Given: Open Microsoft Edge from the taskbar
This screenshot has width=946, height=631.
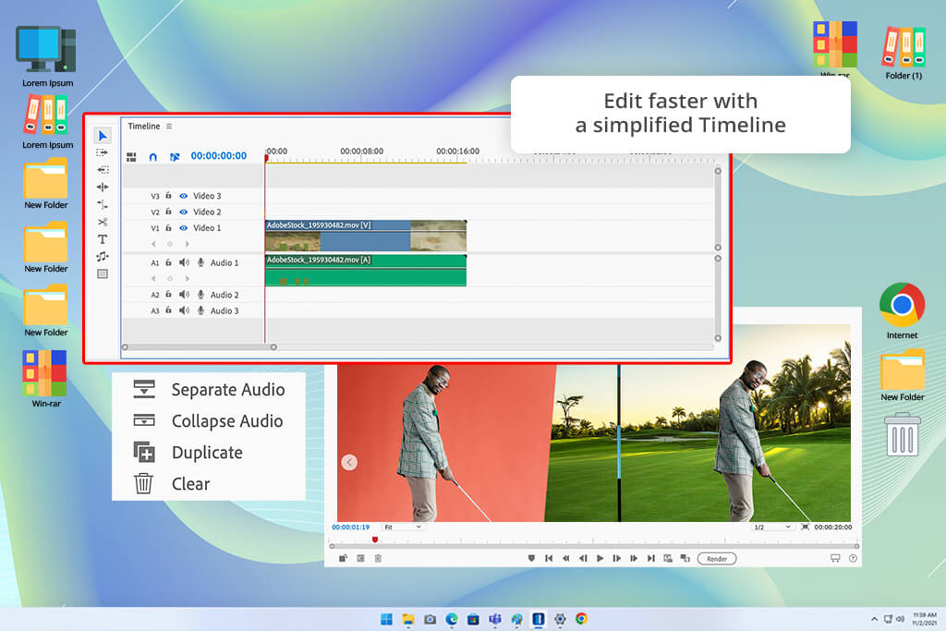Looking at the screenshot, I should click(x=452, y=619).
